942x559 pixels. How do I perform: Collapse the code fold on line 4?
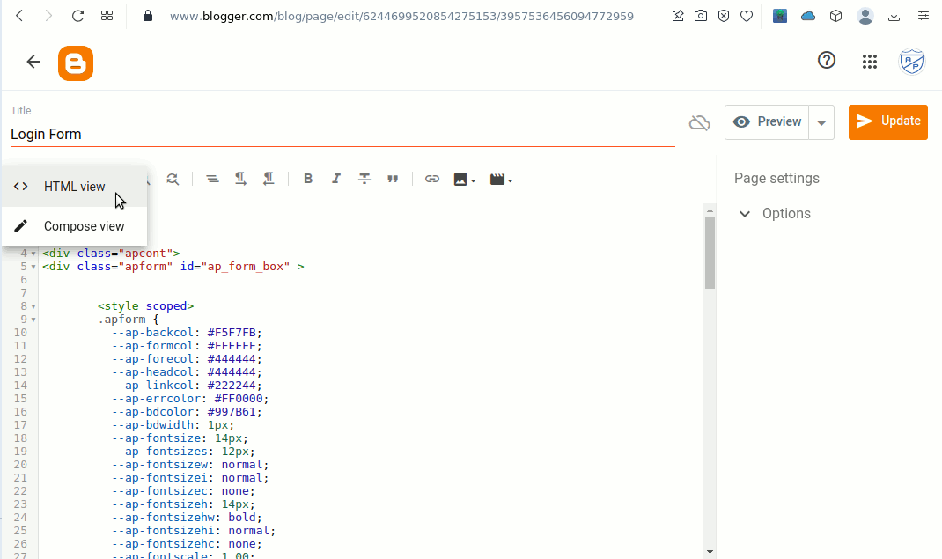(33, 254)
